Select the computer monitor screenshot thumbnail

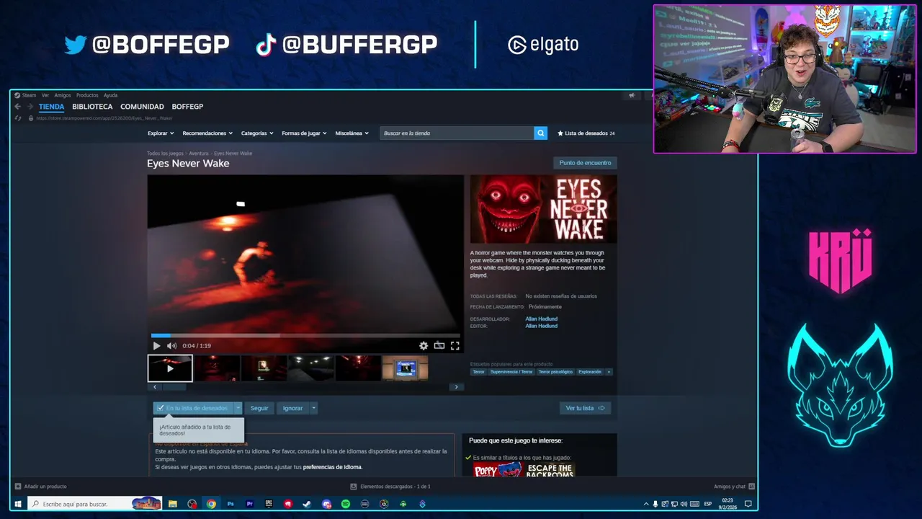click(405, 368)
